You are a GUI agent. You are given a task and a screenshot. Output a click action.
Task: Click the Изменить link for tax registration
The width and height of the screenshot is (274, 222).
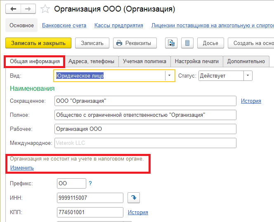tap(22, 168)
